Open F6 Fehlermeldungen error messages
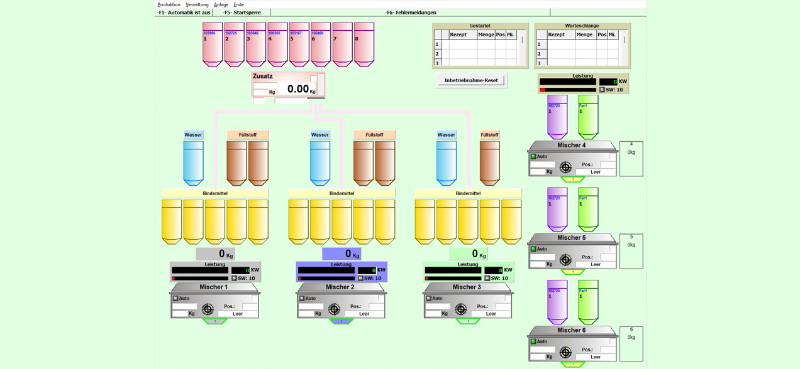The width and height of the screenshot is (800, 369). (x=411, y=13)
